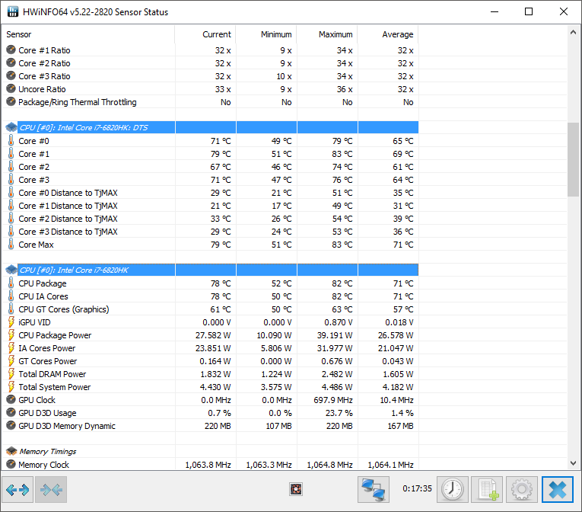This screenshot has height=512, width=582.
Task: Click the CPU Package thermometer icon
Action: [x=11, y=283]
